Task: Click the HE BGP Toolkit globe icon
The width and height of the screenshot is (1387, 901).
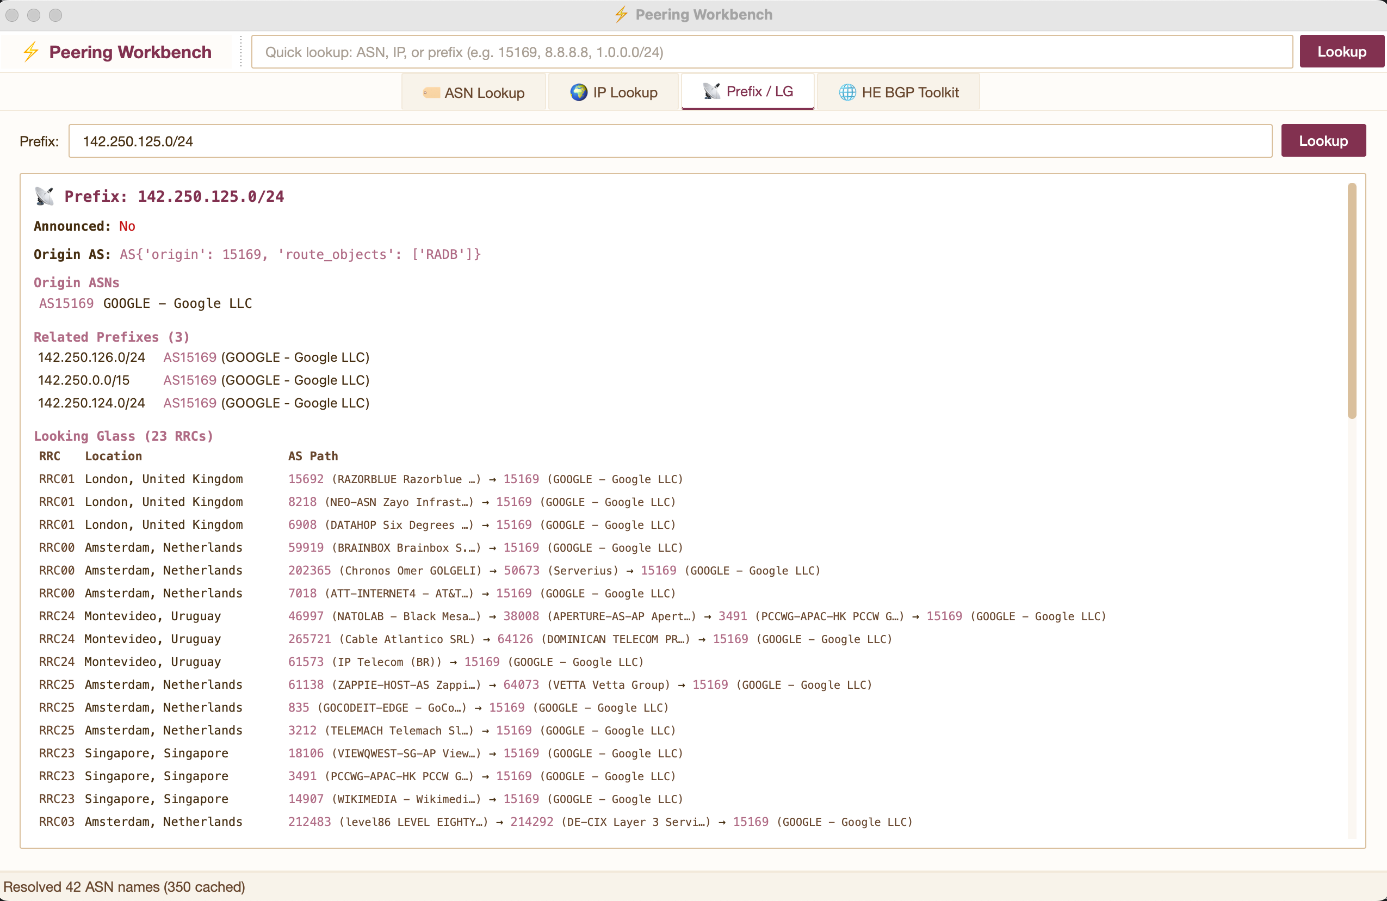Action: click(x=847, y=92)
